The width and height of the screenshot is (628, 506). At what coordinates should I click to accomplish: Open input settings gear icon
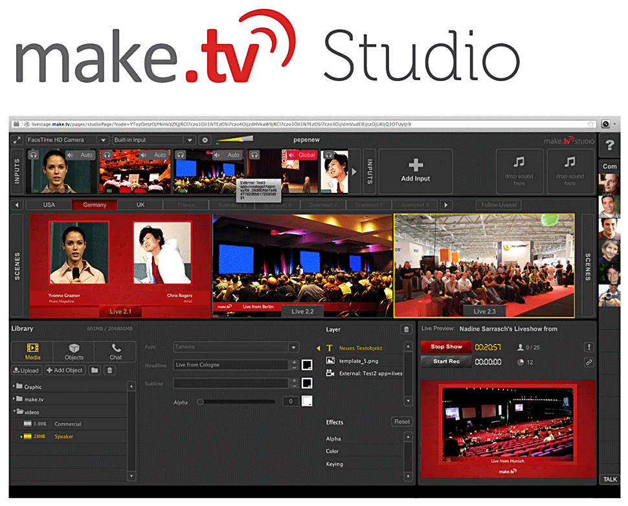pyautogui.click(x=205, y=140)
